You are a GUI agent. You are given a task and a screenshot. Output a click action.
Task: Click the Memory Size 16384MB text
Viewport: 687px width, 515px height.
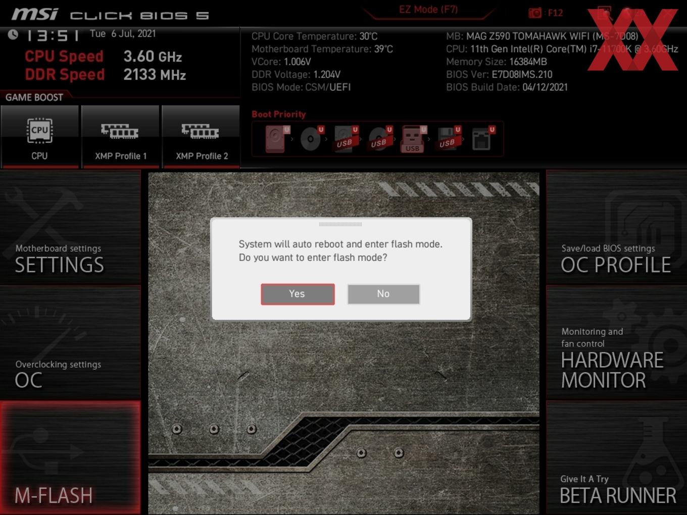point(497,62)
